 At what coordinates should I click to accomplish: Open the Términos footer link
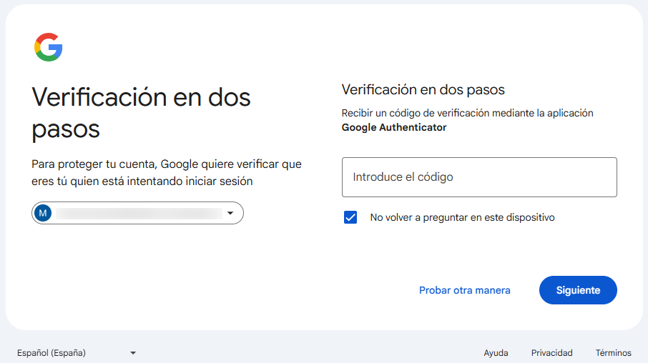click(x=613, y=353)
